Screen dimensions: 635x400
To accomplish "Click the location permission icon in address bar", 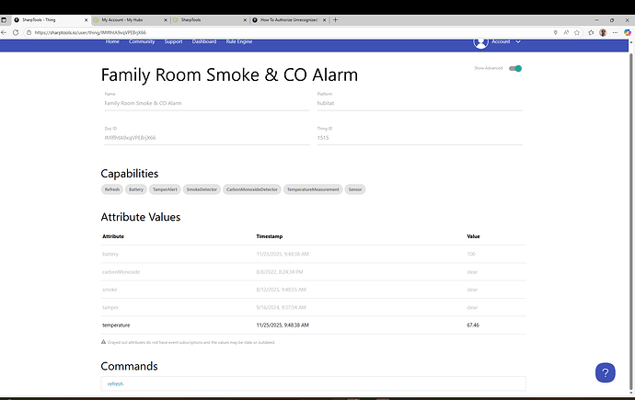I will coord(555,32).
